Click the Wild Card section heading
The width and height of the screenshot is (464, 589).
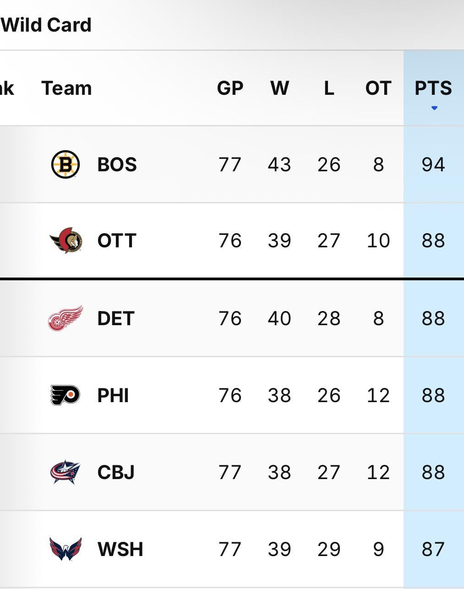[46, 25]
